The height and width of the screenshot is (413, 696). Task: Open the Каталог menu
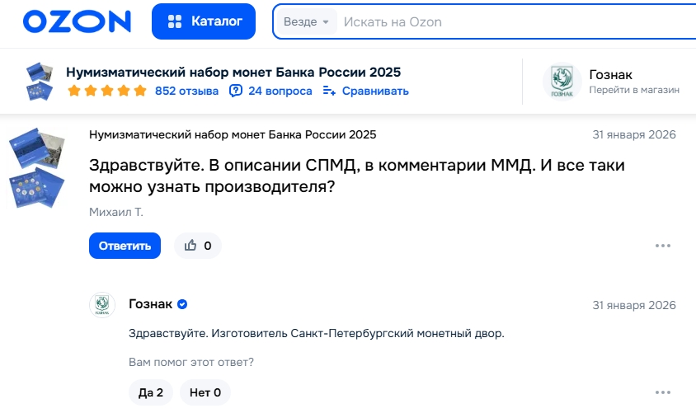204,21
